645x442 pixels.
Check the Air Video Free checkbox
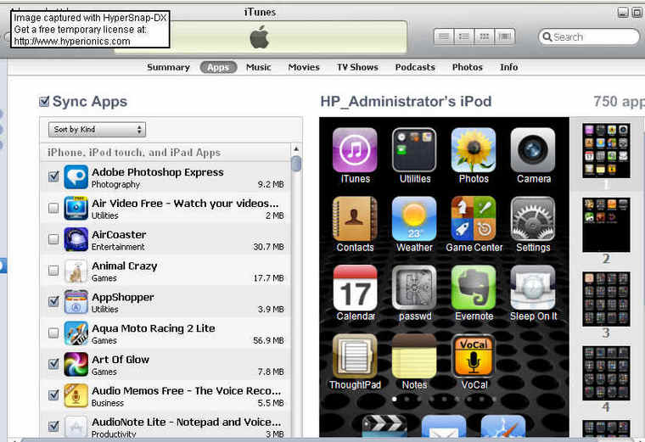point(53,208)
